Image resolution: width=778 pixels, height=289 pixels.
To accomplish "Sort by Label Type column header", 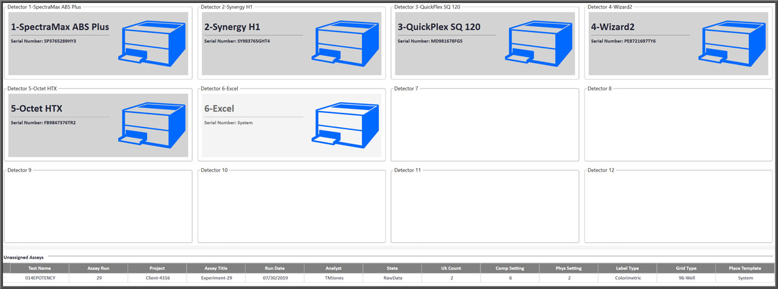I will (628, 268).
